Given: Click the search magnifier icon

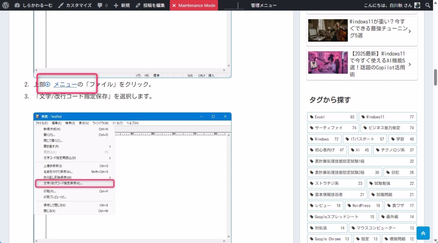Looking at the screenshot, I should click(x=428, y=5).
